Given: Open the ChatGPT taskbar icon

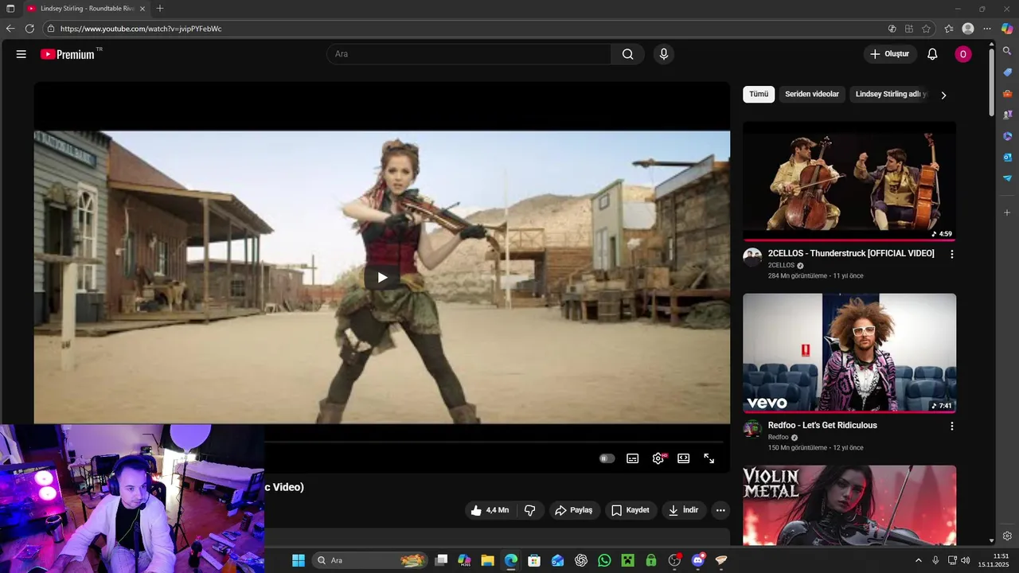Looking at the screenshot, I should click(581, 560).
